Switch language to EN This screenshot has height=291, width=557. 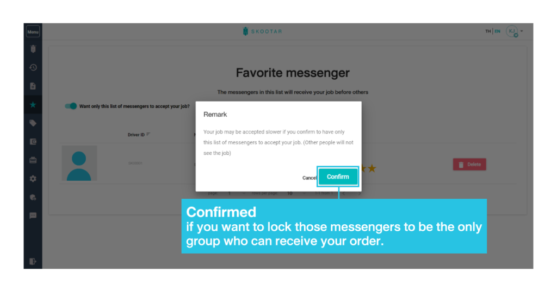497,31
